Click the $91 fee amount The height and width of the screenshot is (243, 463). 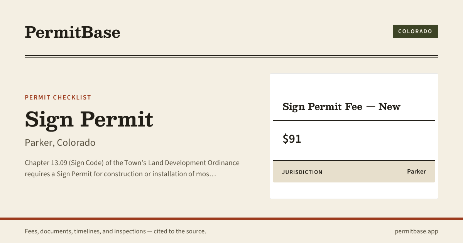(292, 139)
